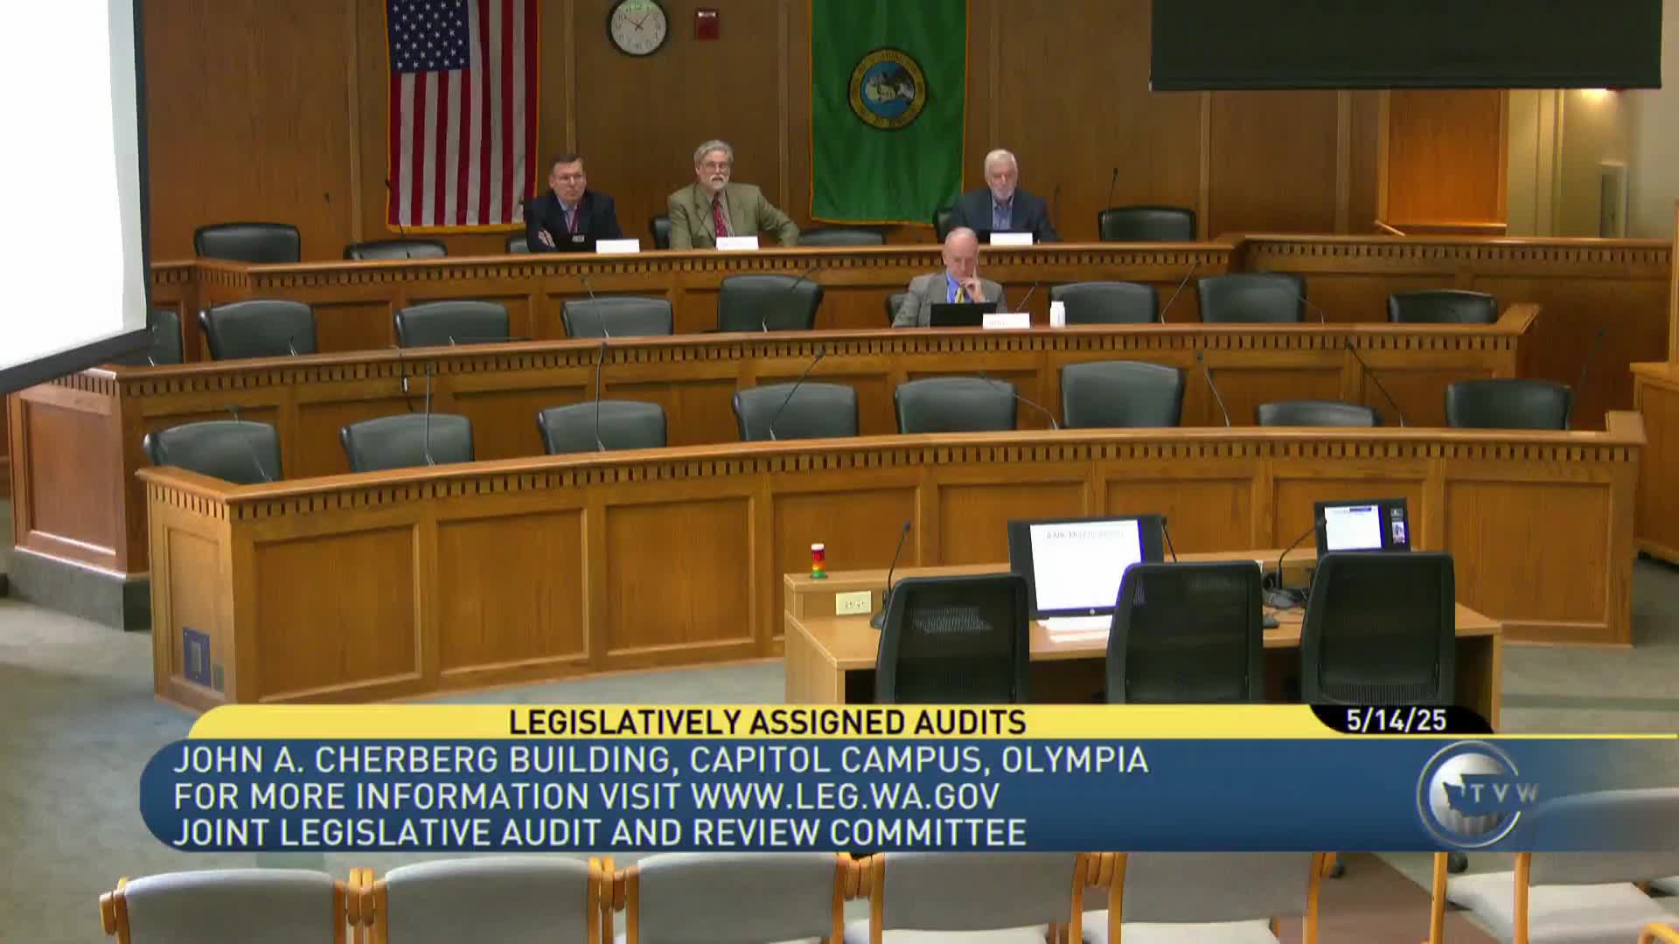Click the wall clock above the flags

(x=637, y=26)
